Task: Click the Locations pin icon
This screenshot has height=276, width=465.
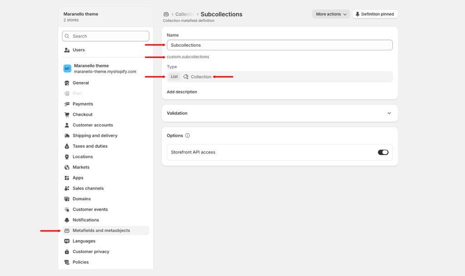Action: pyautogui.click(x=67, y=157)
